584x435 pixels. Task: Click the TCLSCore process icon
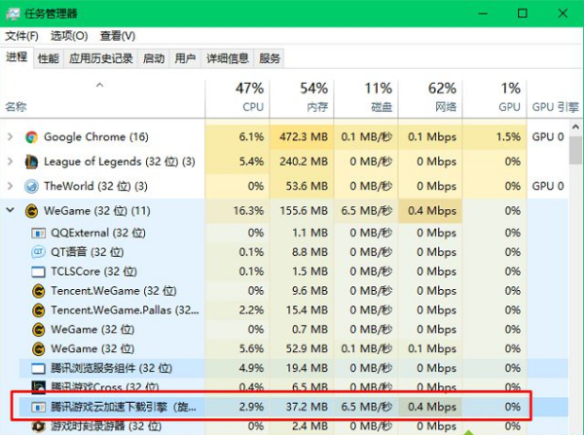[38, 272]
